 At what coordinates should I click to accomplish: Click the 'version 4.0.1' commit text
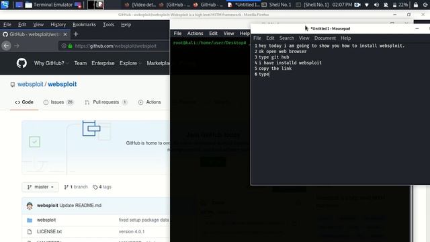(x=132, y=231)
